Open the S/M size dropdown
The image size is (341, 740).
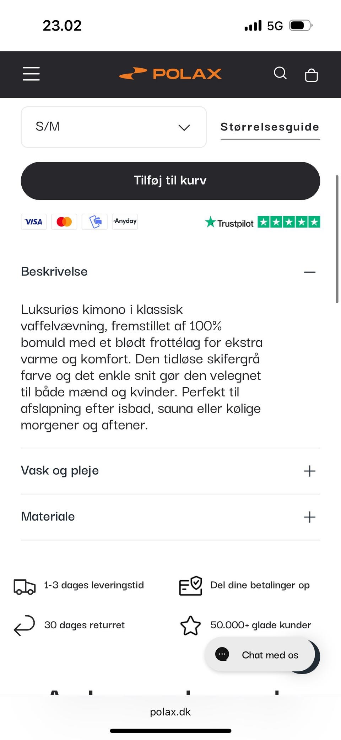pos(114,127)
